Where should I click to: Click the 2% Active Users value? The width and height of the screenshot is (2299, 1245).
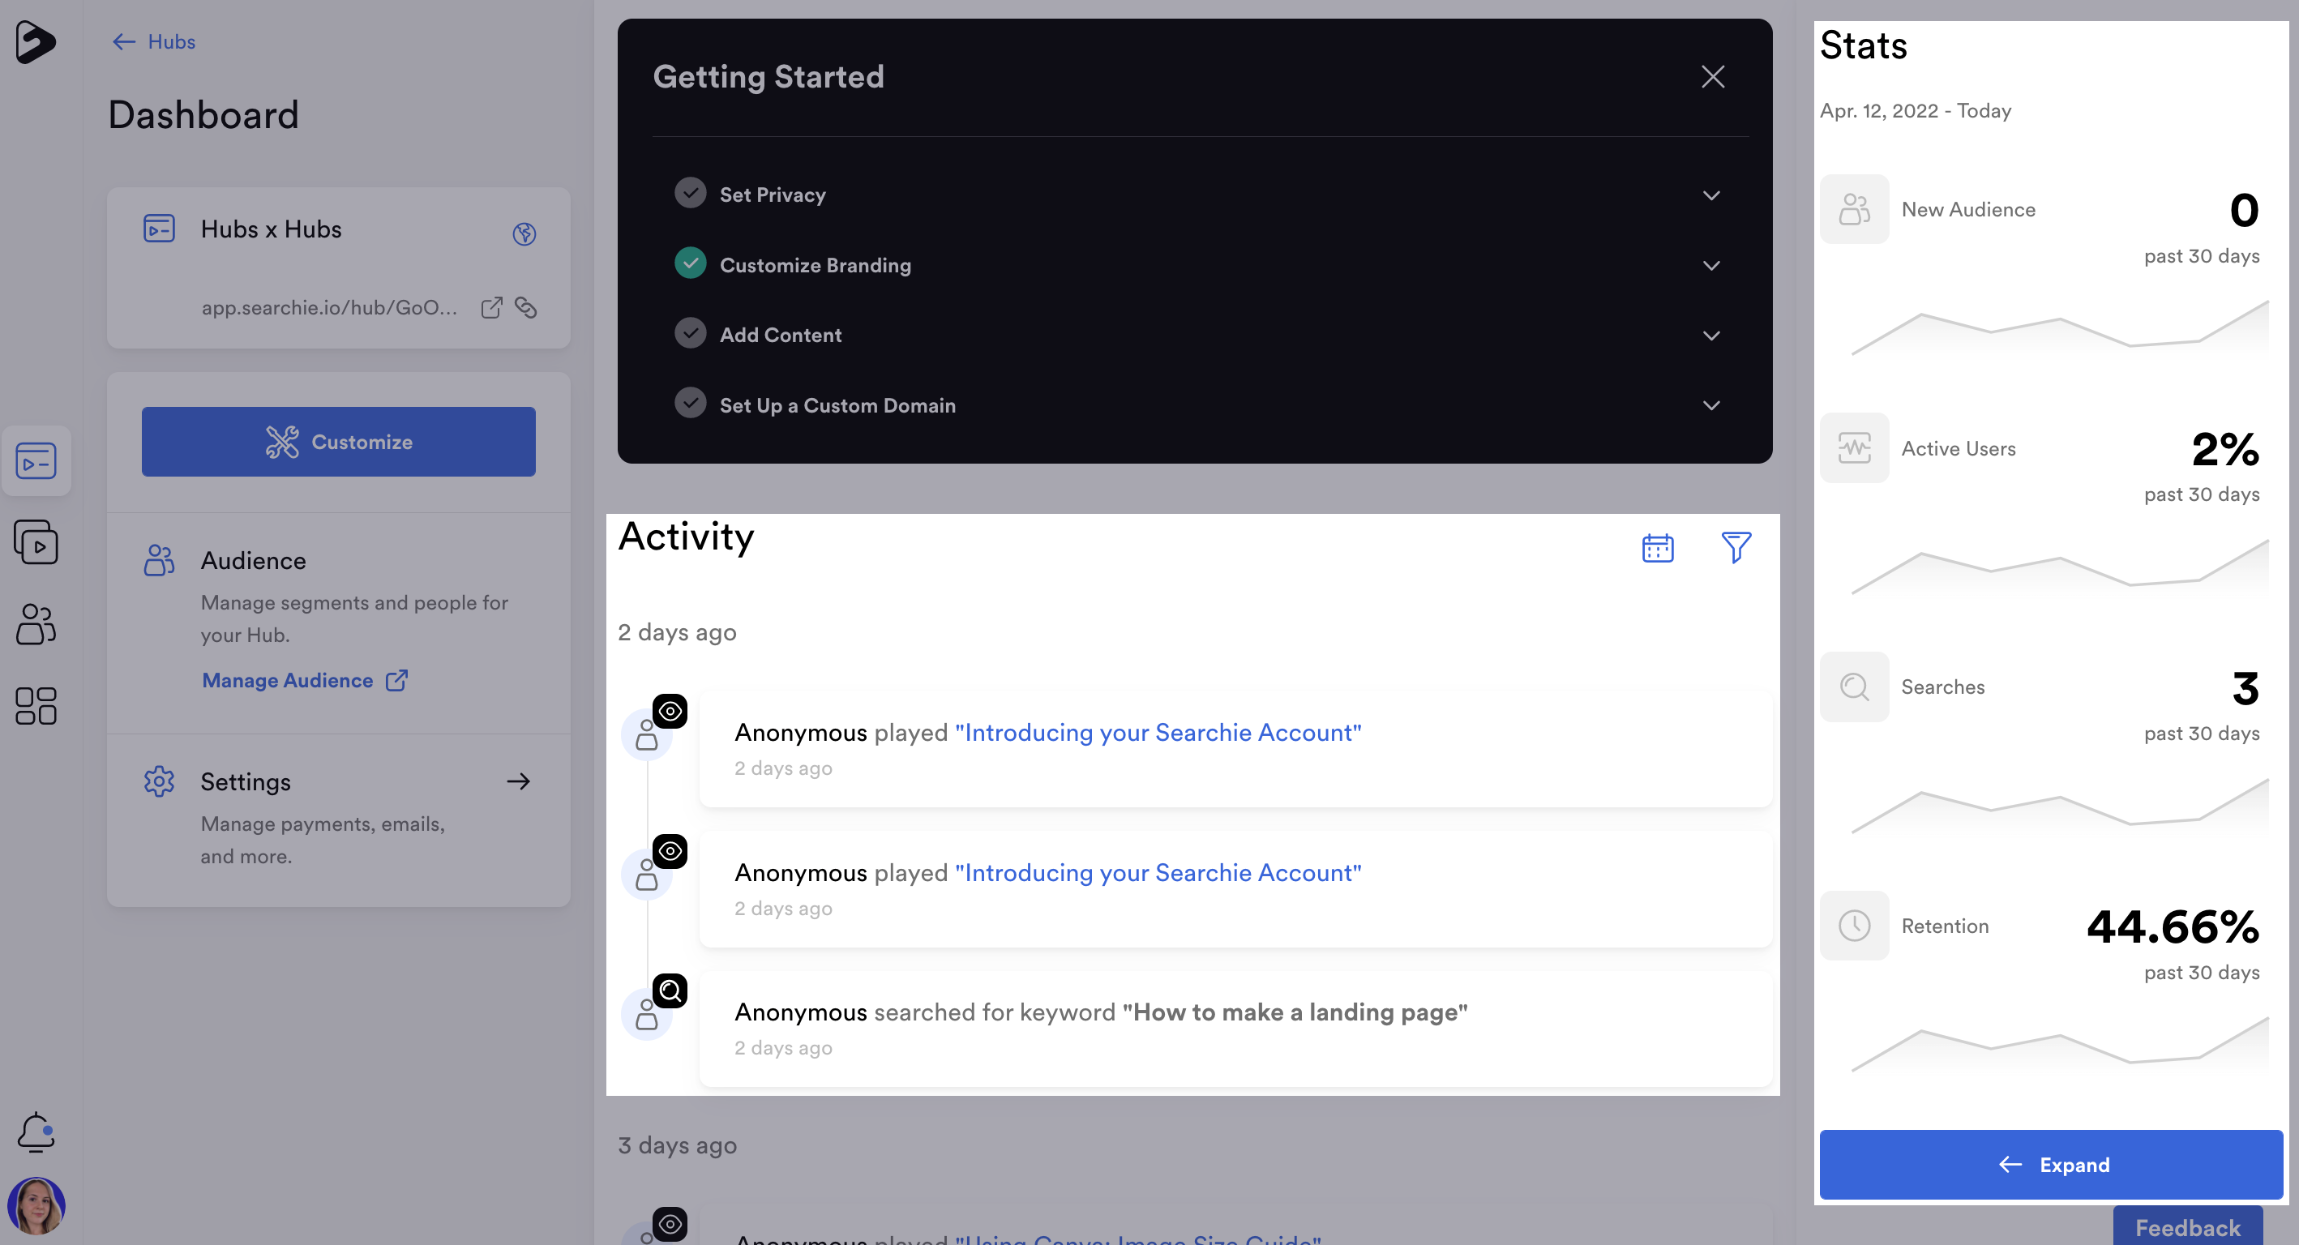[x=2225, y=450]
